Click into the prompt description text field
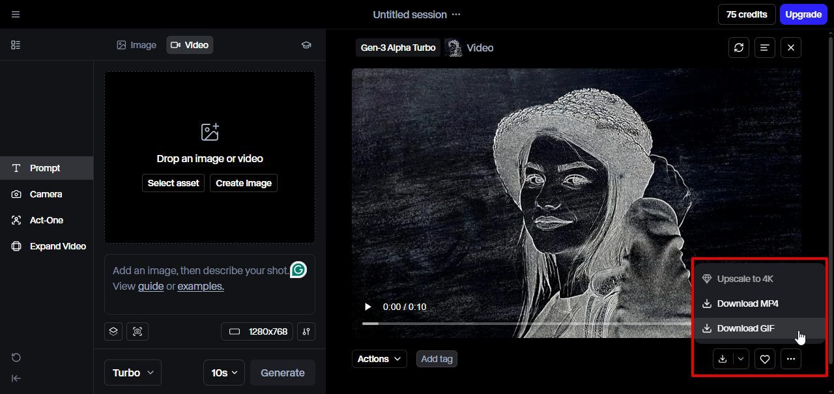Screen dimensions: 834x394 (210, 284)
